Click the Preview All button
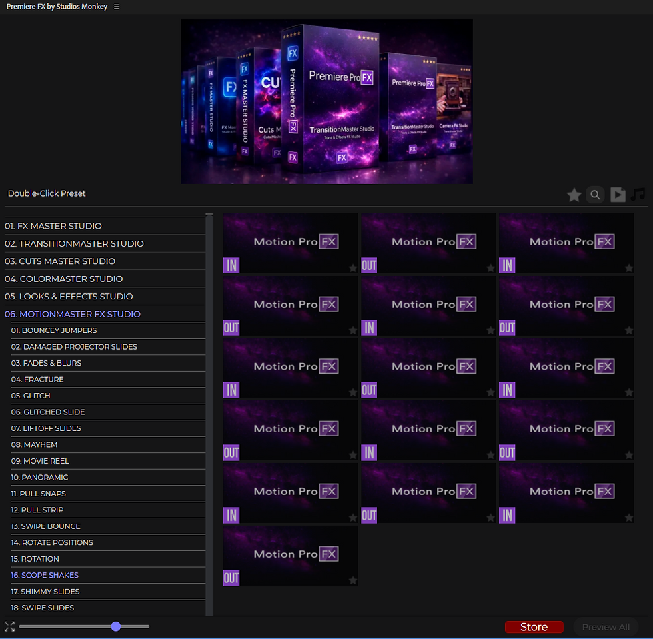The image size is (653, 639). pos(606,627)
